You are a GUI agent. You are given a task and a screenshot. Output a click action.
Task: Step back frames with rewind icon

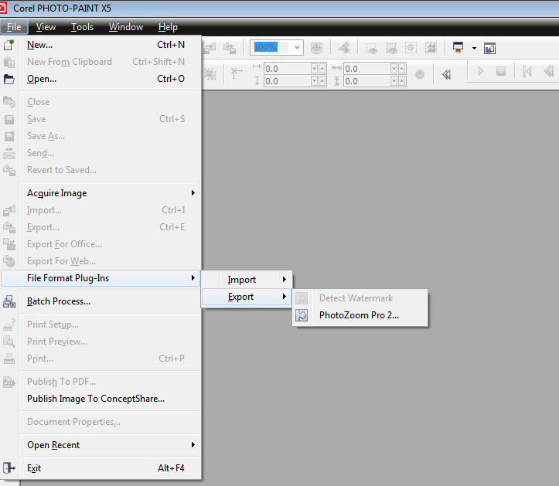(549, 71)
